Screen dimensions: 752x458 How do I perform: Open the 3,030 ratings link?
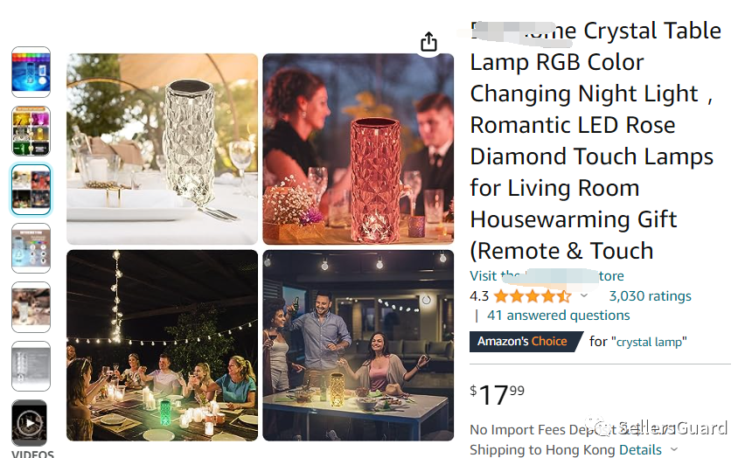point(650,296)
